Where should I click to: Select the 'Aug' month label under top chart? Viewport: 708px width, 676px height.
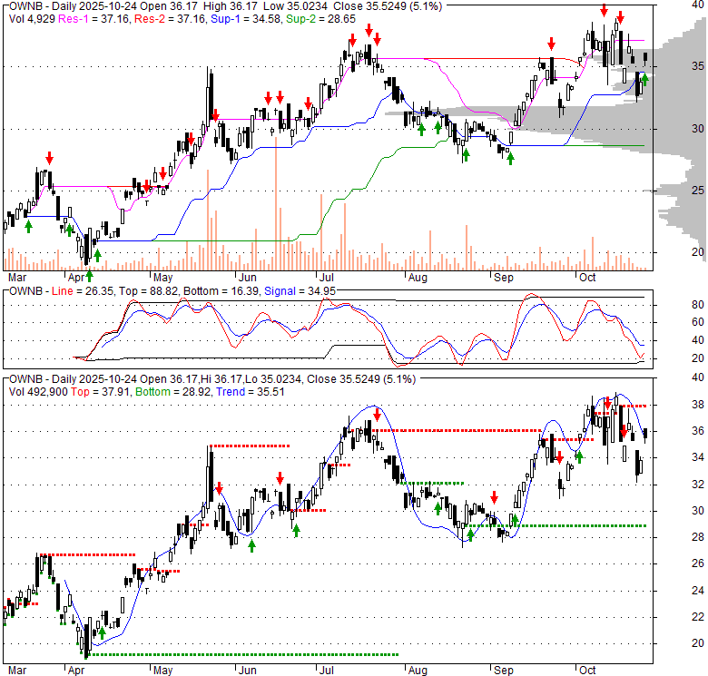tap(418, 278)
